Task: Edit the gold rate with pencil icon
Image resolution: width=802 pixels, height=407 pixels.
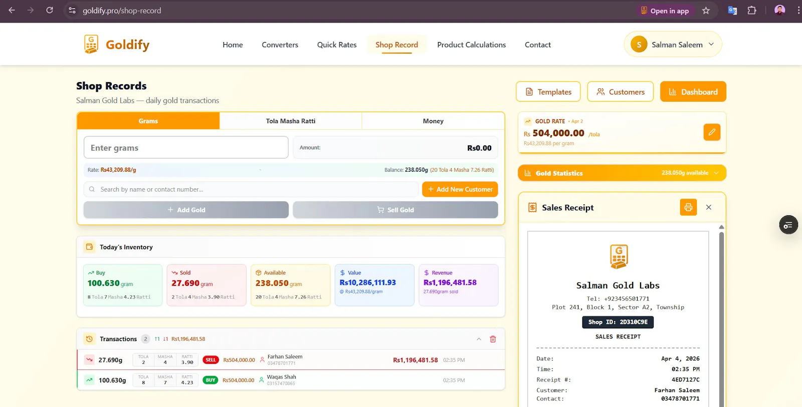Action: (712, 132)
